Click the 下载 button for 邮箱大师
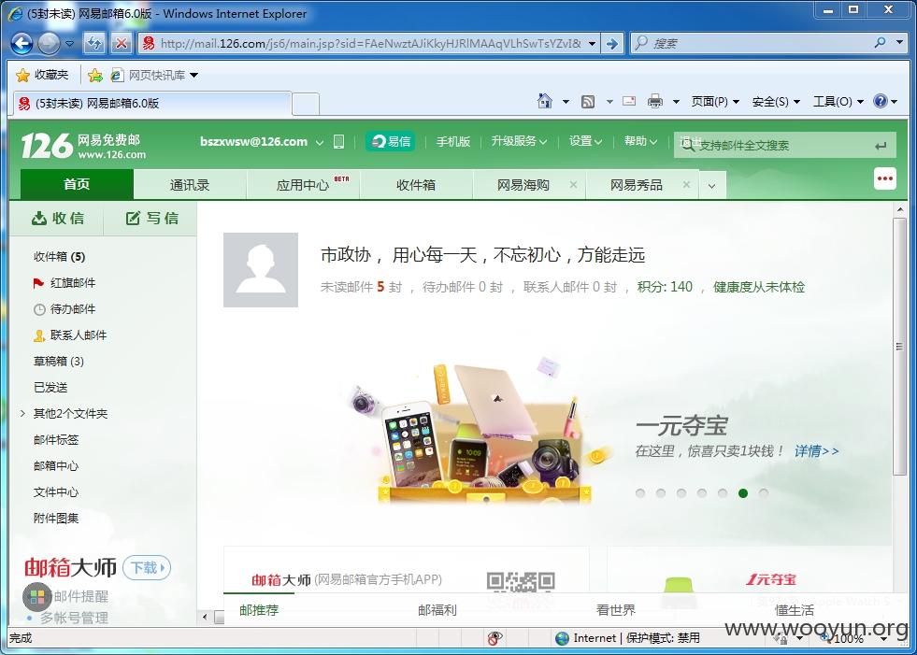The height and width of the screenshot is (655, 917). (147, 567)
